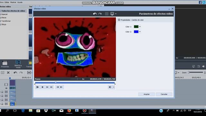Click the monitor preview-mode icon
Viewport: 206px width, 116px height.
tap(112, 14)
